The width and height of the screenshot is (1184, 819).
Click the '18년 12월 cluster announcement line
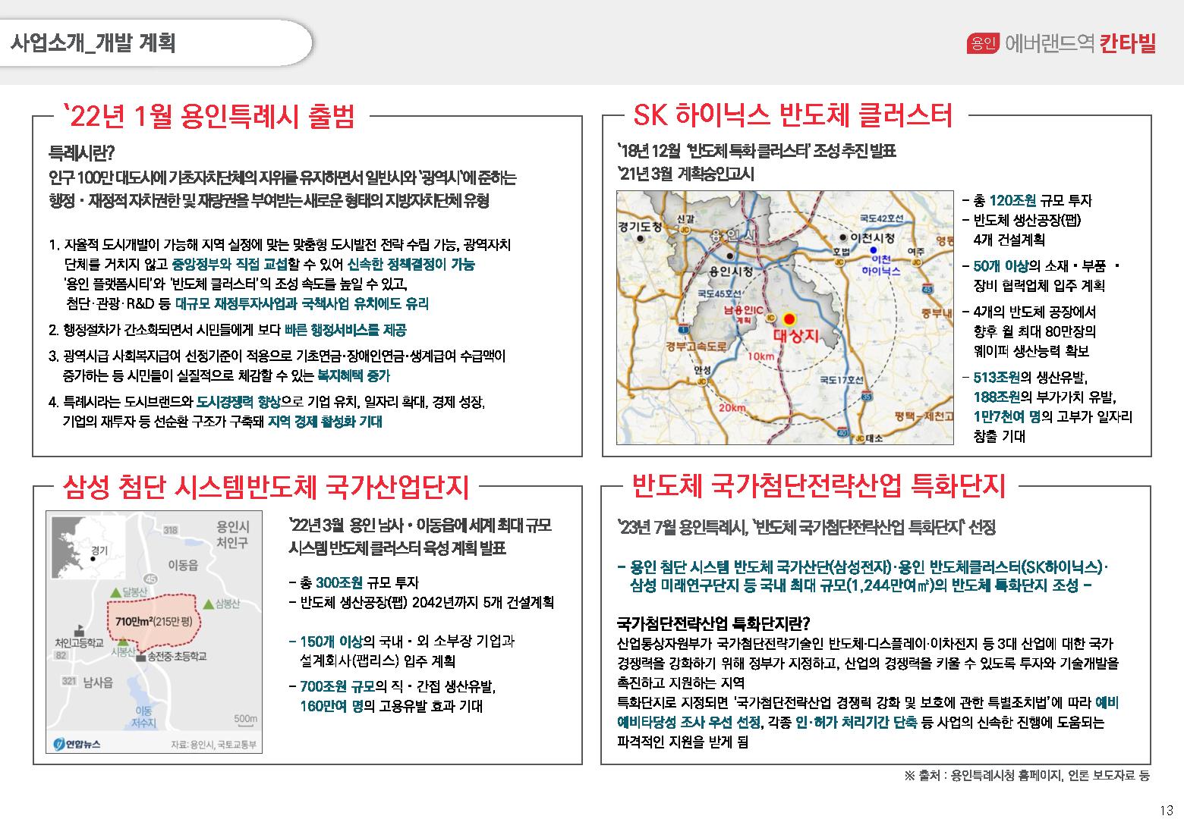point(757,150)
